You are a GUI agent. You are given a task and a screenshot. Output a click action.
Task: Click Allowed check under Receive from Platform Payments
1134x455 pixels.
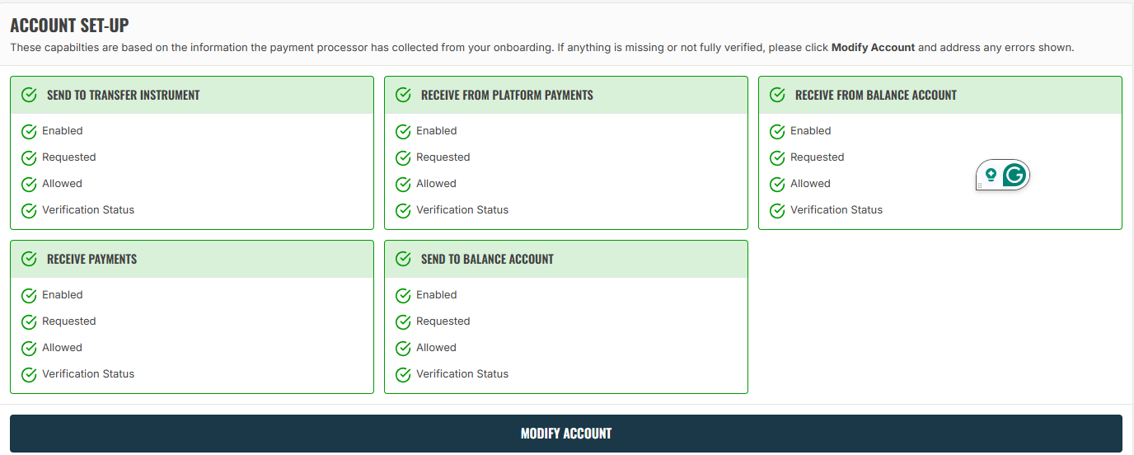click(403, 184)
